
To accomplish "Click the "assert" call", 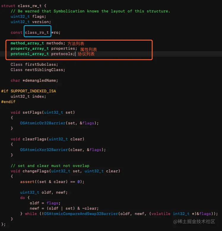I will click(x=27, y=182).
